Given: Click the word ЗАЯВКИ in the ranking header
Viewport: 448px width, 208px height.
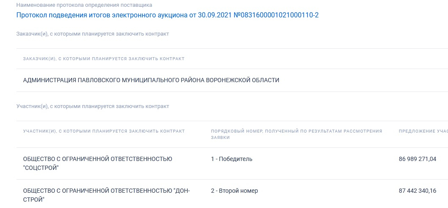Looking at the screenshot, I should click(x=220, y=137).
